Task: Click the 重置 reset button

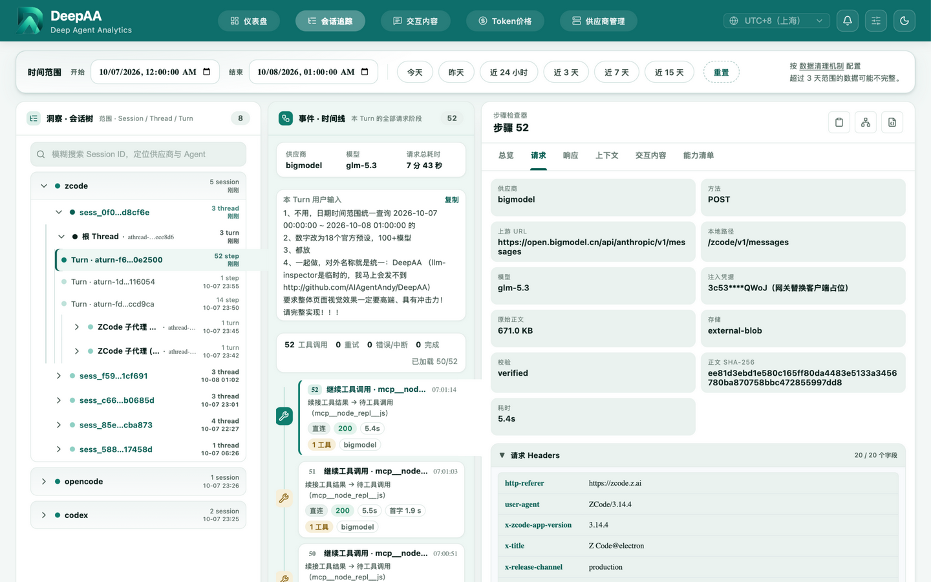Action: 721,72
